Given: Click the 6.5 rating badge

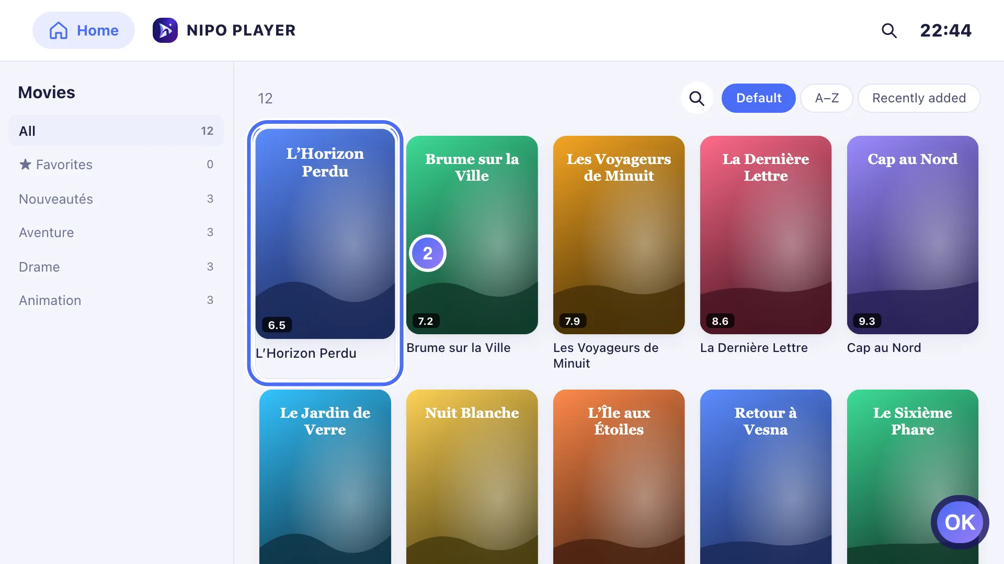Looking at the screenshot, I should pos(277,325).
